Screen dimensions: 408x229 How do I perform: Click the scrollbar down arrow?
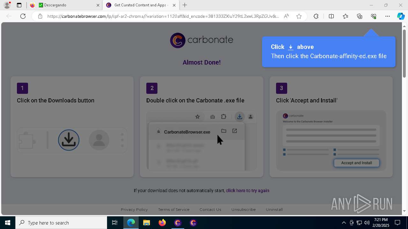pyautogui.click(x=404, y=211)
